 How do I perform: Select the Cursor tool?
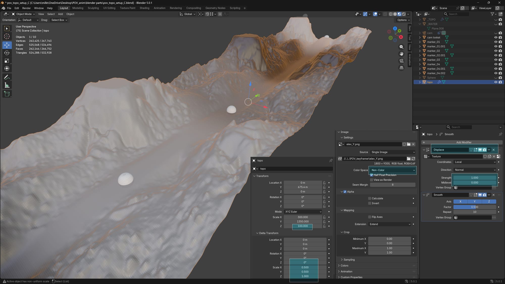[7, 36]
